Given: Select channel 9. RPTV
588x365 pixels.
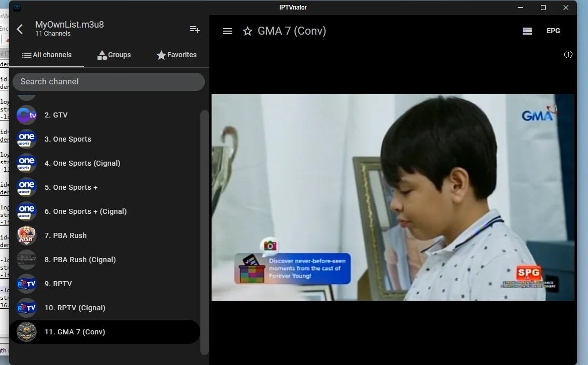Looking at the screenshot, I should pos(105,284).
